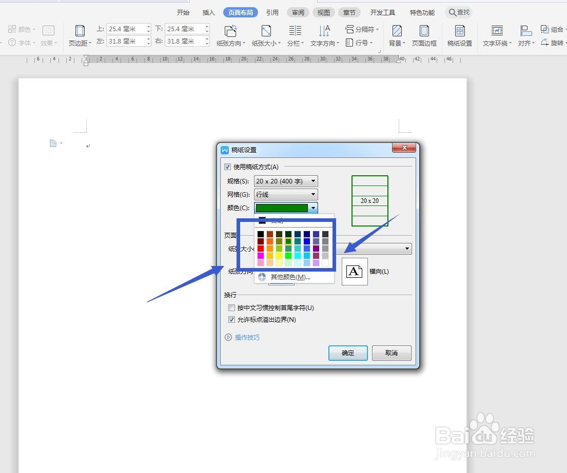
Task: Pick the bright yellow color swatch
Action: click(279, 256)
